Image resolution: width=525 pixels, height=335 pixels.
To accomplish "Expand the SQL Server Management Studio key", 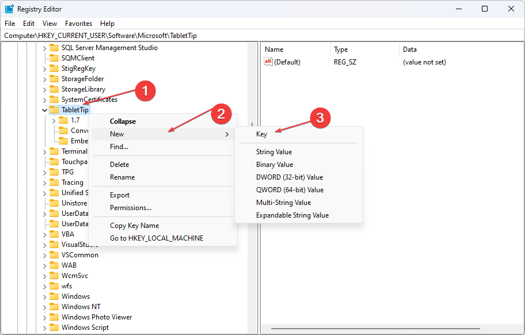I will [x=44, y=48].
